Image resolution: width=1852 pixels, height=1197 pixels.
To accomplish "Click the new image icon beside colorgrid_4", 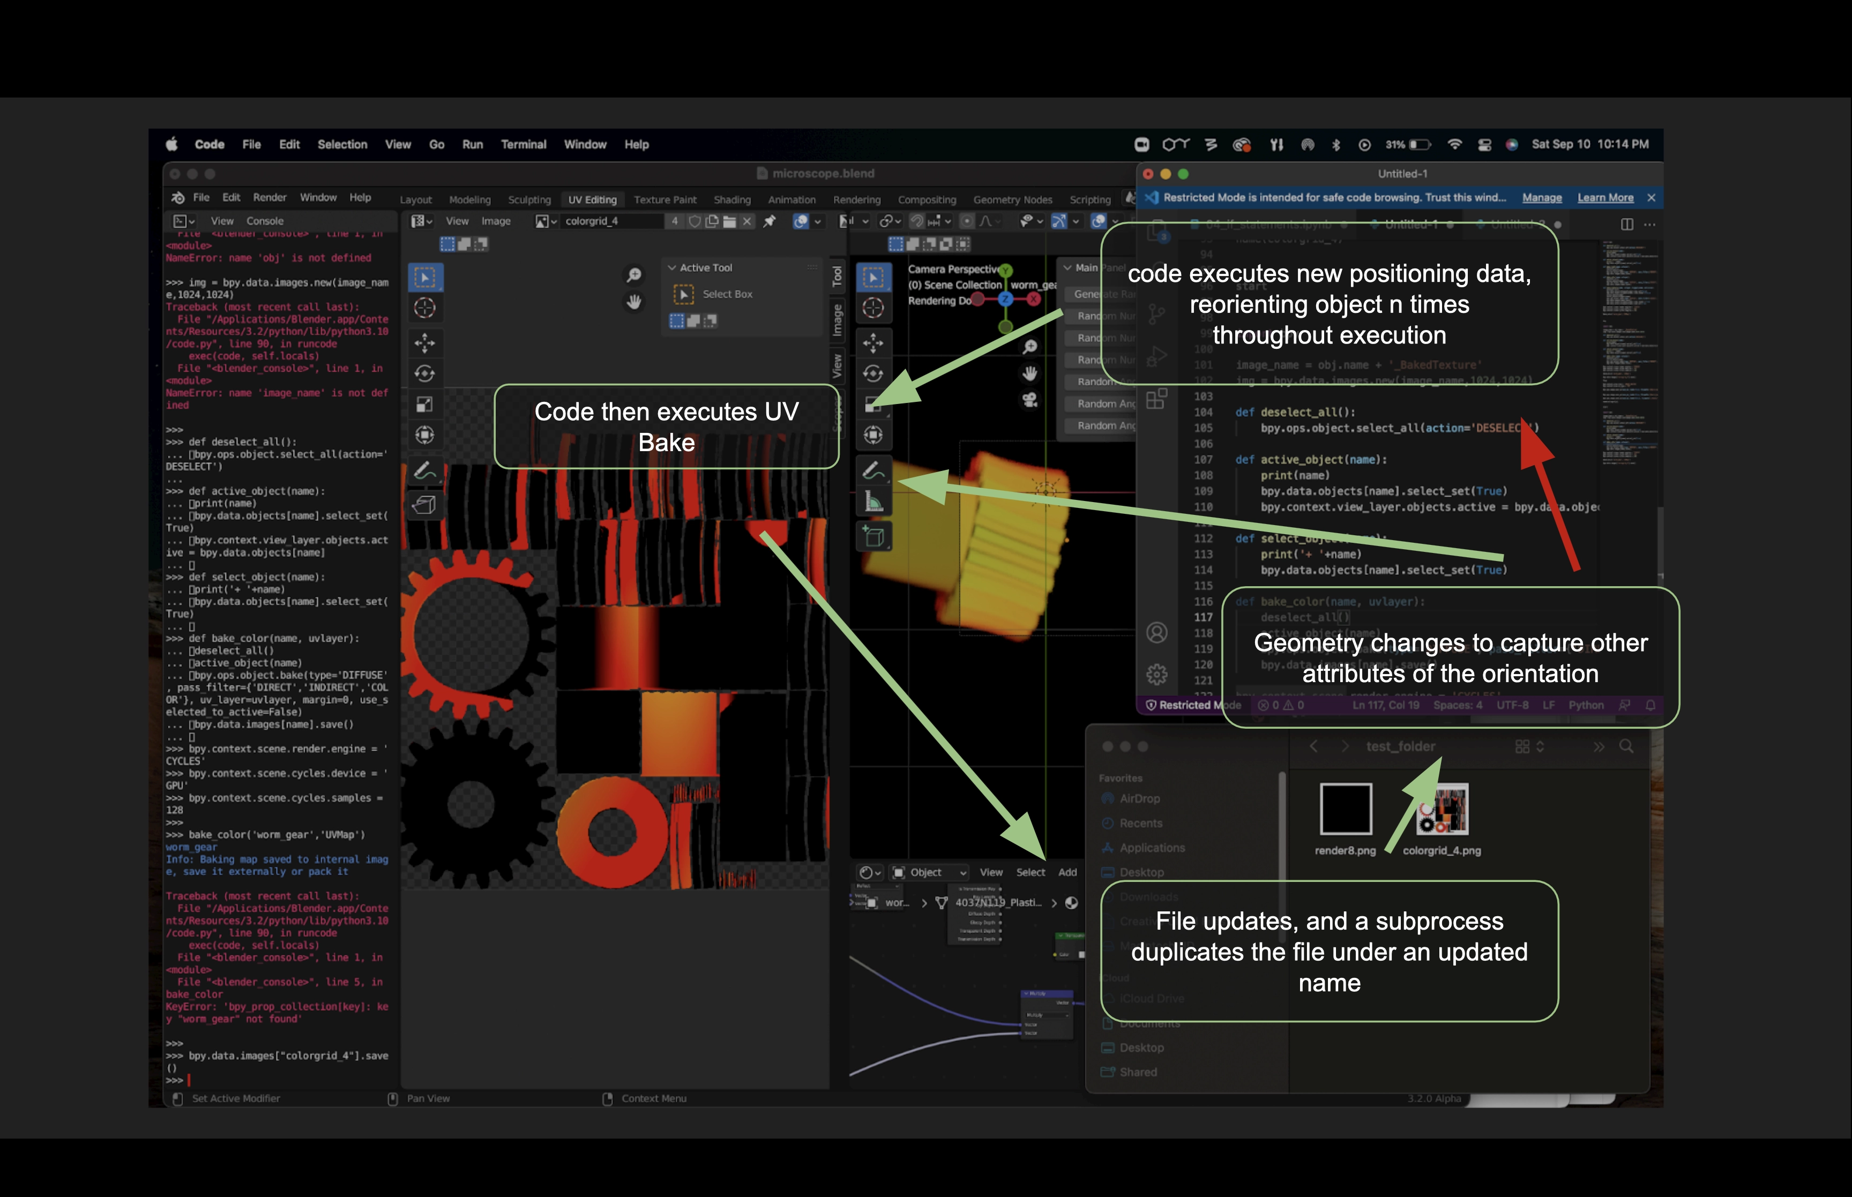I will (711, 221).
